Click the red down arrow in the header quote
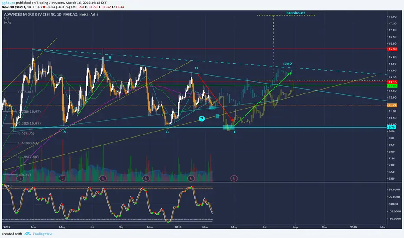Screen dimensions: 404x238 pyautogui.click(x=44, y=7)
